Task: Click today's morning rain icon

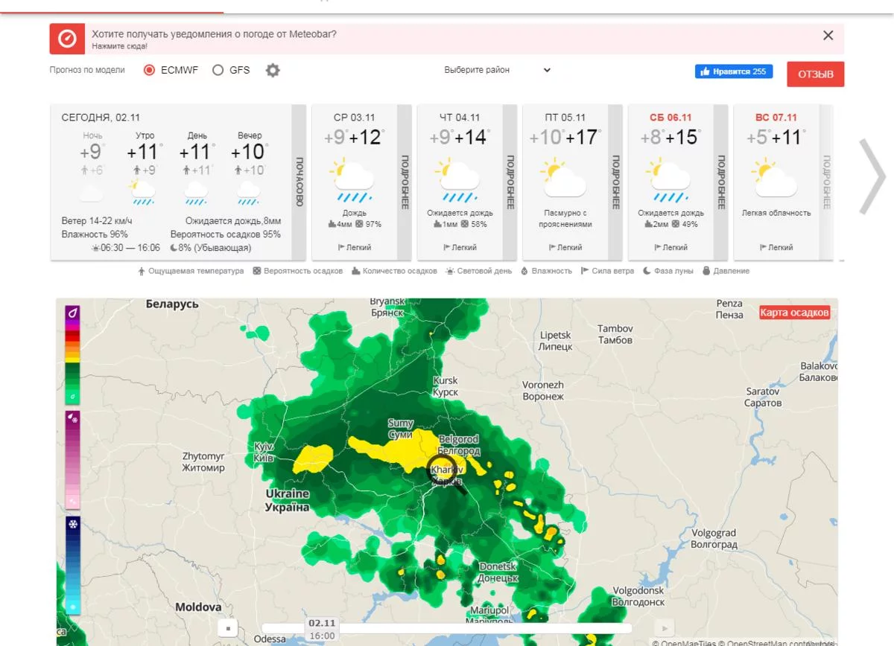Action: click(142, 192)
